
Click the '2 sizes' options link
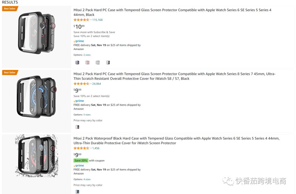click(87, 55)
